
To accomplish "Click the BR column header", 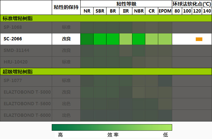I will coord(113,11).
